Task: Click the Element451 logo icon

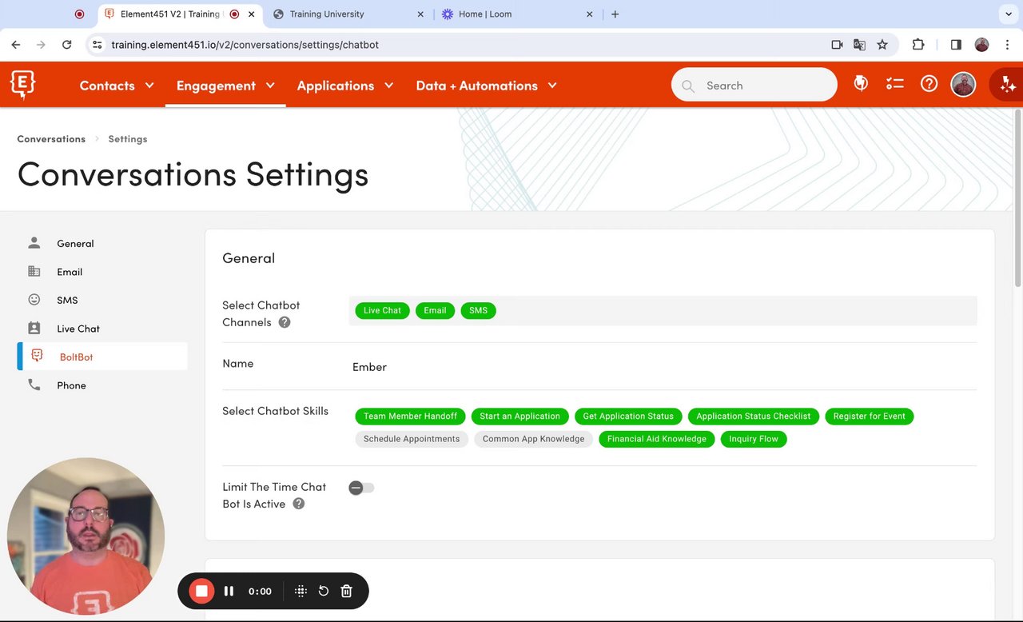Action: pyautogui.click(x=22, y=84)
